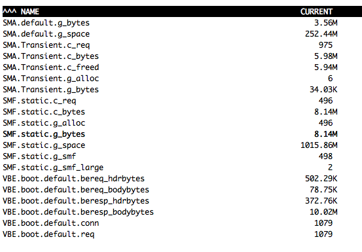Image resolution: width=362 pixels, height=252 pixels.
Task: Click the highlighted SMF.static.g_bytes row
Action: point(182,134)
